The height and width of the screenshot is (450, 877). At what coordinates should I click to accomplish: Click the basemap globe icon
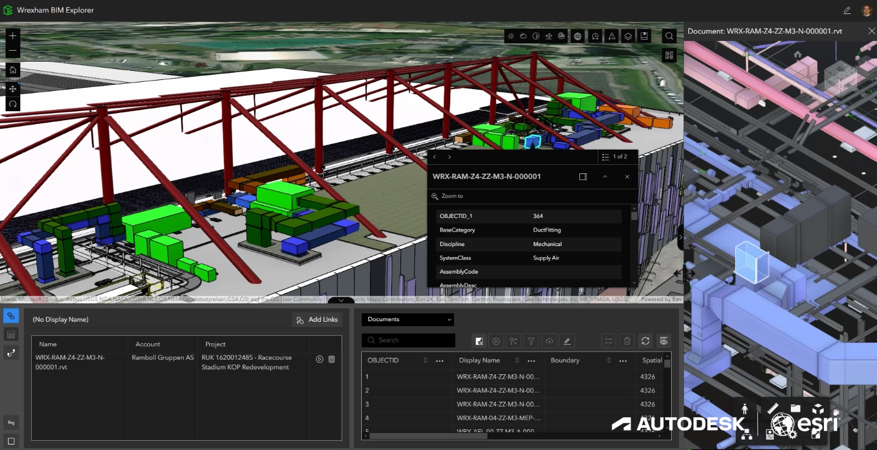point(578,36)
